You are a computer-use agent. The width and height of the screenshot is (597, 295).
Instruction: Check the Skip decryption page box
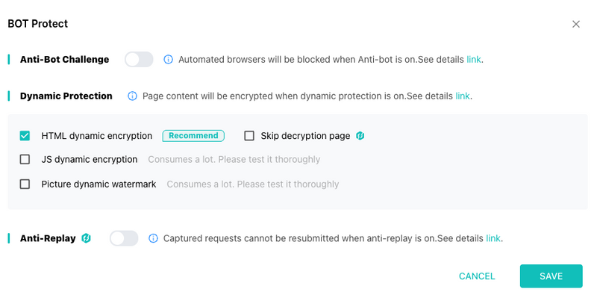(249, 136)
